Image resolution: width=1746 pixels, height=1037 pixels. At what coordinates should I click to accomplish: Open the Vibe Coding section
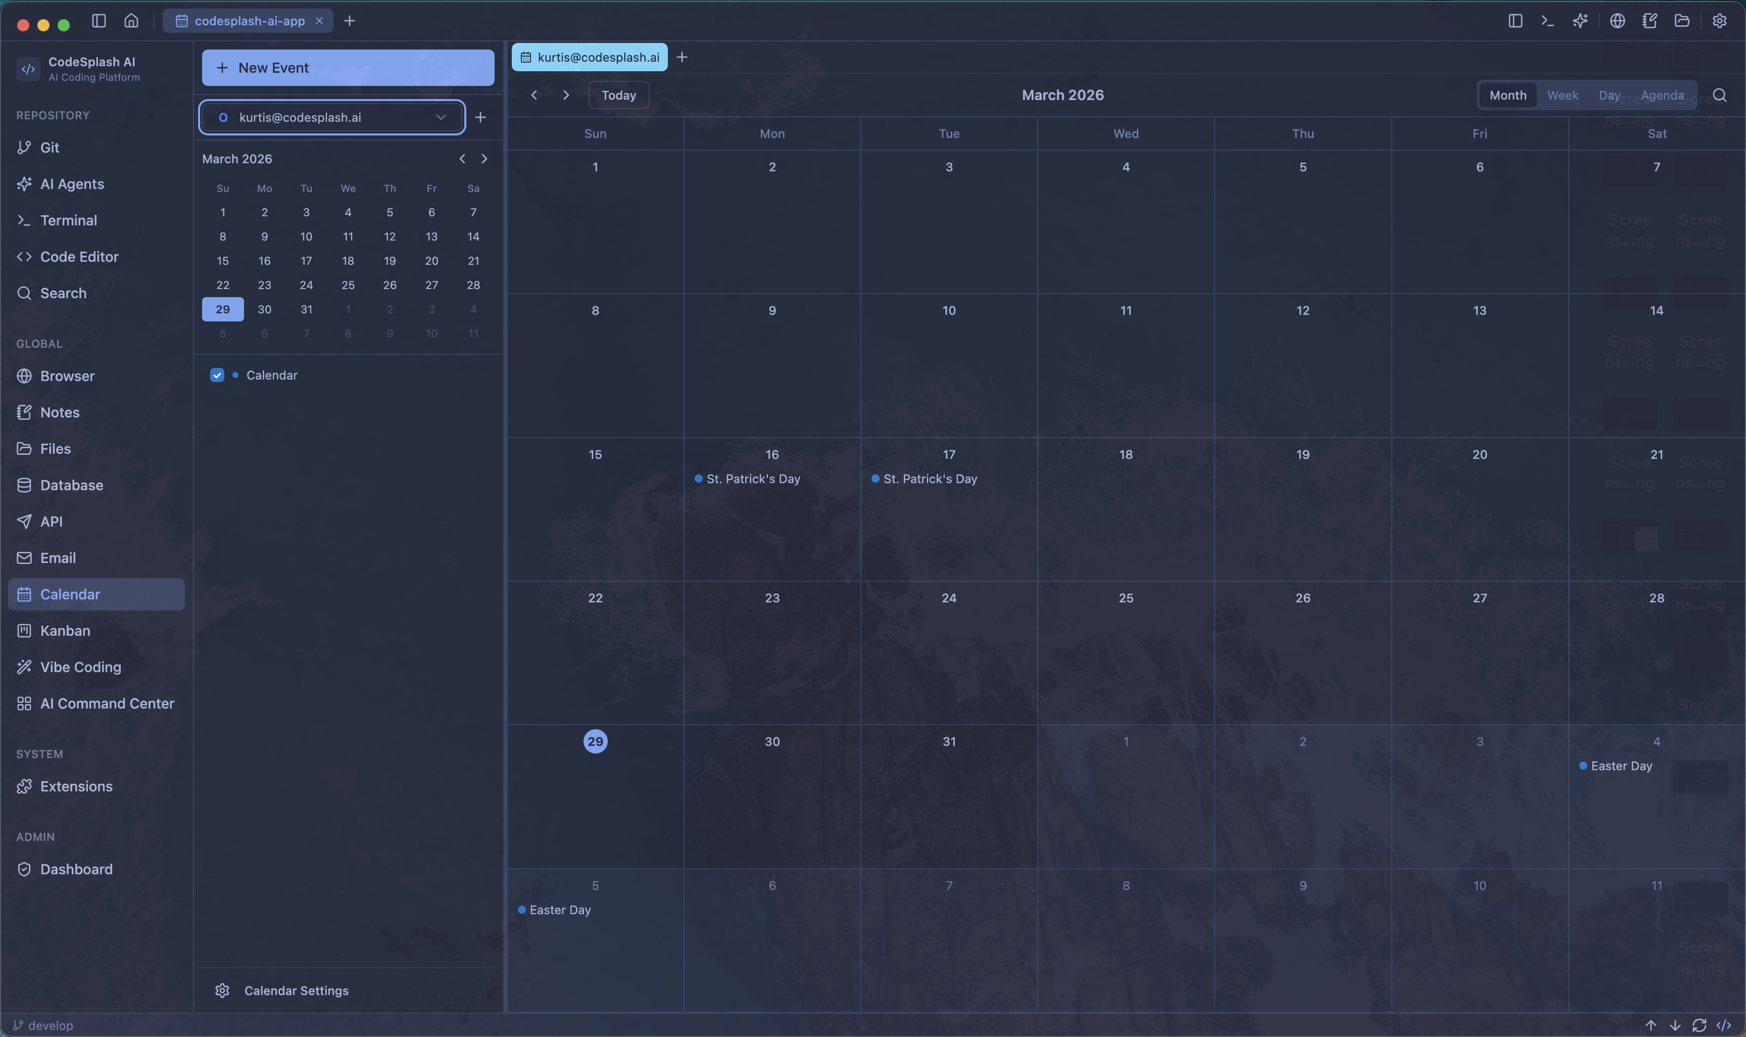pos(80,667)
